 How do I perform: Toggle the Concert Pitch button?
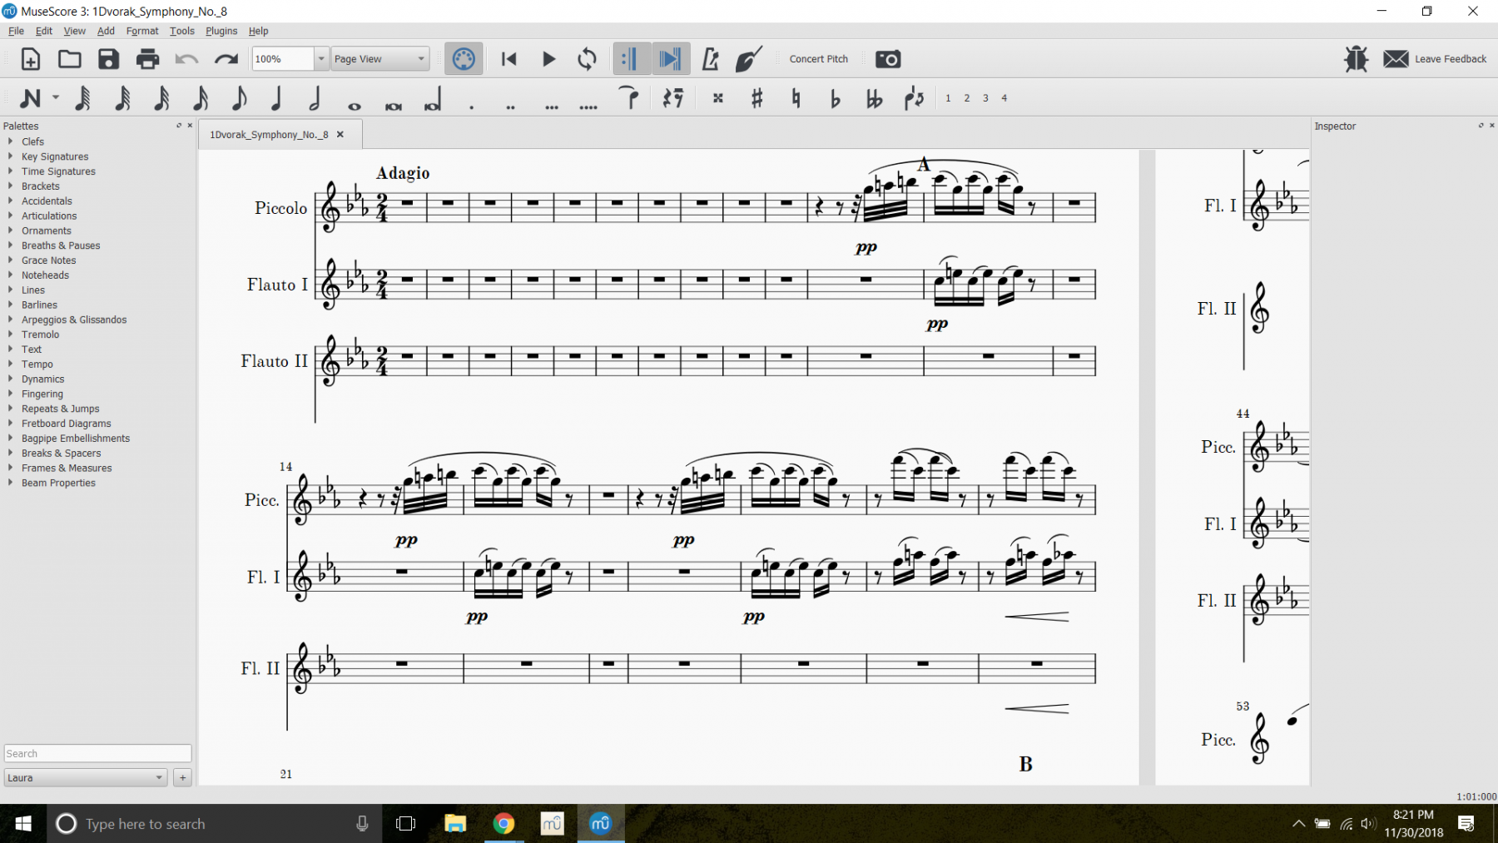point(819,59)
